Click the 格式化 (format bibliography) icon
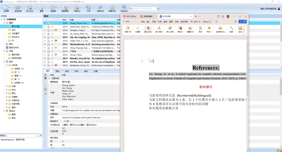Image resolution: width=282 pixels, height=152 pixels. tap(180, 29)
